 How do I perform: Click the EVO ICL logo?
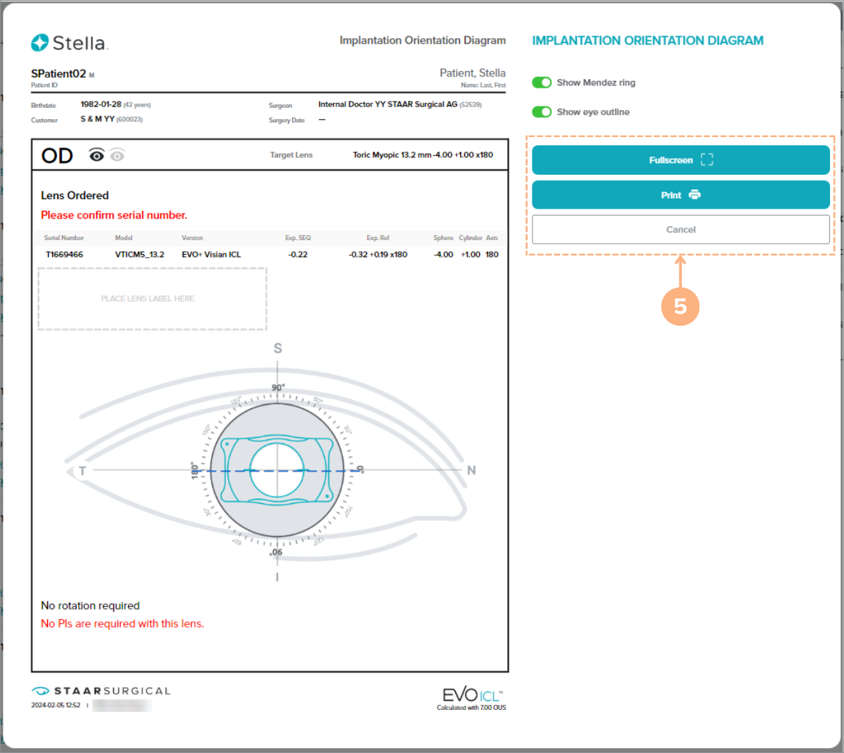click(x=472, y=695)
